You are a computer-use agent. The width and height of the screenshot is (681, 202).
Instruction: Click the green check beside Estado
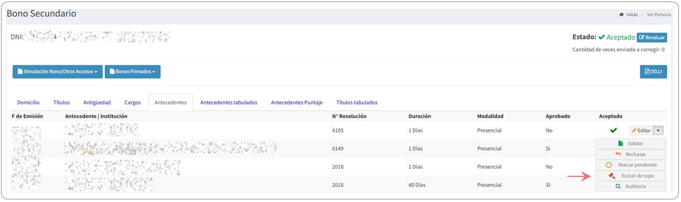[x=601, y=38]
